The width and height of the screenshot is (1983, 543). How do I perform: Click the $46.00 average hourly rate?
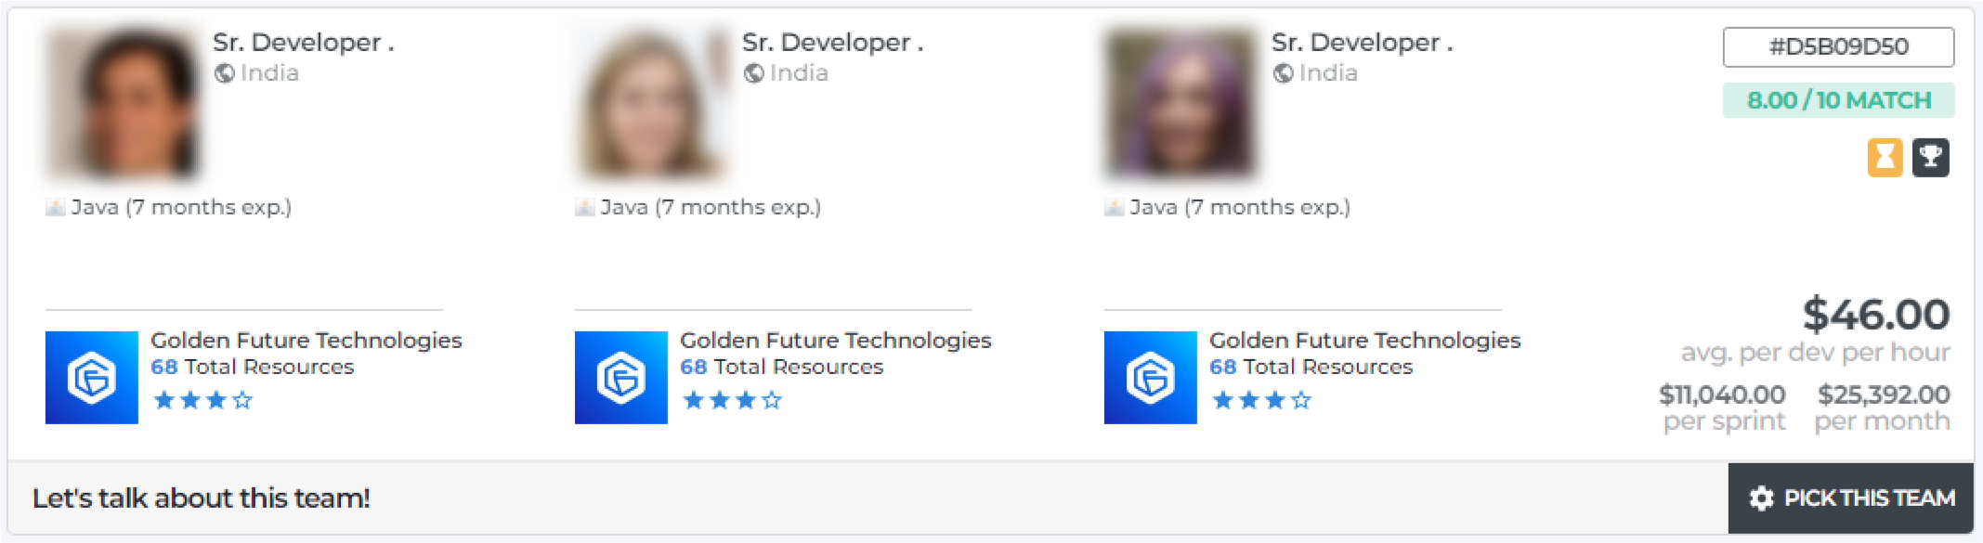1875,315
